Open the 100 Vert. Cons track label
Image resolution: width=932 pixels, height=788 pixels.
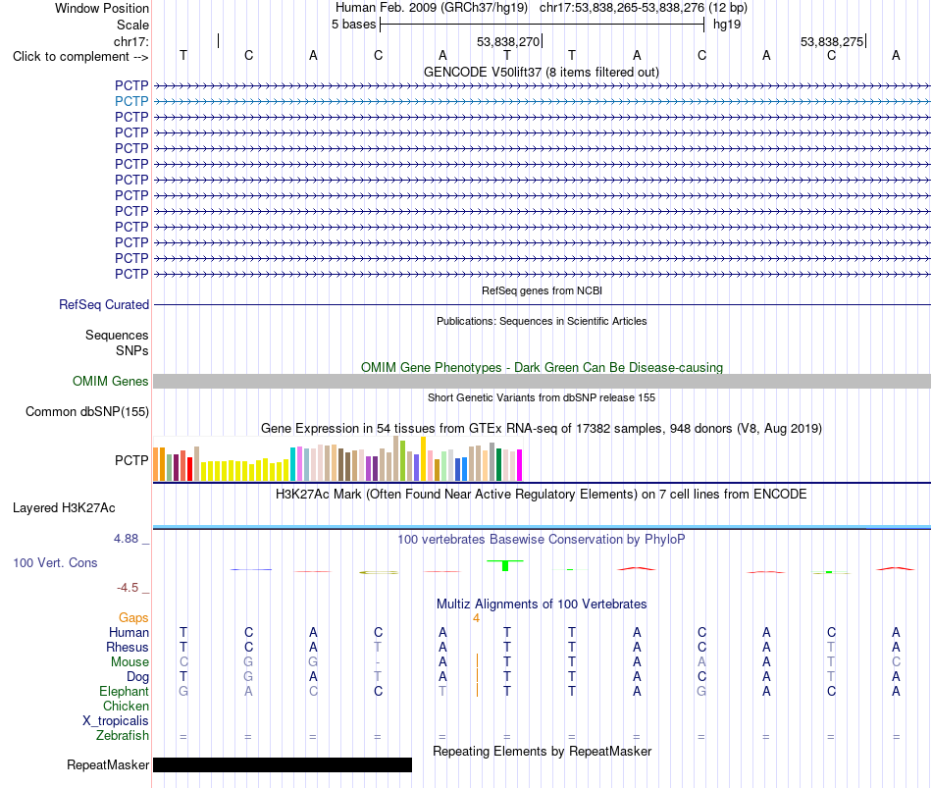click(55, 562)
